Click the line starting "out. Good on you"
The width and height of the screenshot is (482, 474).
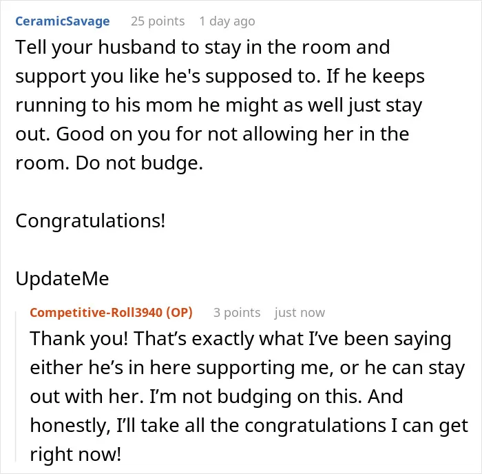(x=212, y=134)
